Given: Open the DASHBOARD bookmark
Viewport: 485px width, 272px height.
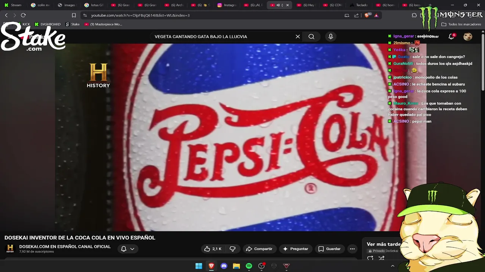Looking at the screenshot, I should (47, 24).
